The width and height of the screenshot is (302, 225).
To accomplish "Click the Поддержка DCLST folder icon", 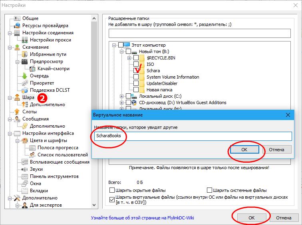I will [25, 90].
